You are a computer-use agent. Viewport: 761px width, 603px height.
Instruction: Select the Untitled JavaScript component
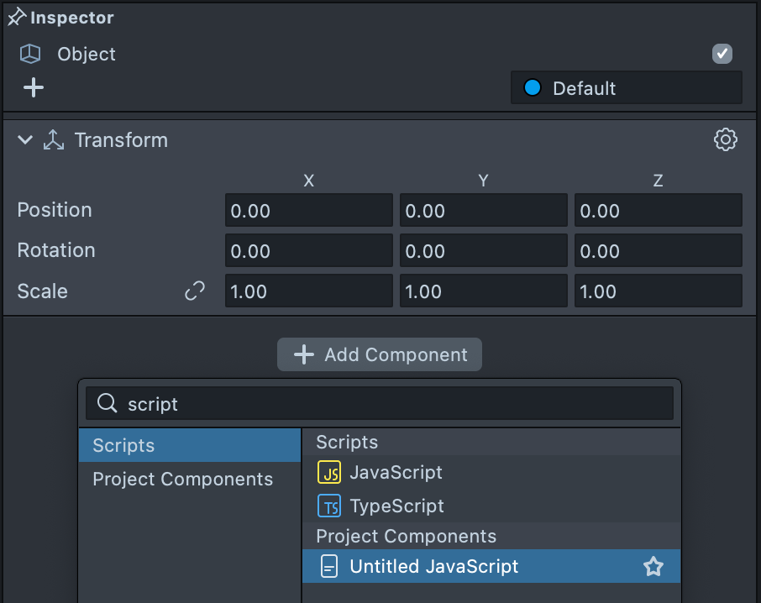pos(433,567)
